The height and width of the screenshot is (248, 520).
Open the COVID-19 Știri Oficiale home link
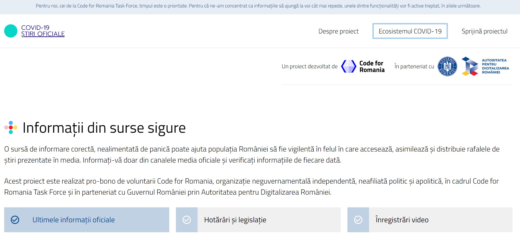[43, 31]
